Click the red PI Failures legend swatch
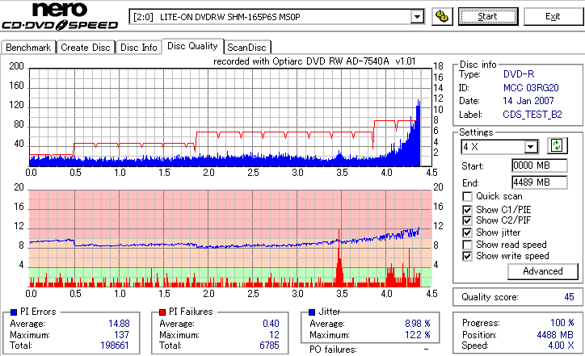Screen dimensions: 585x356 (162, 312)
